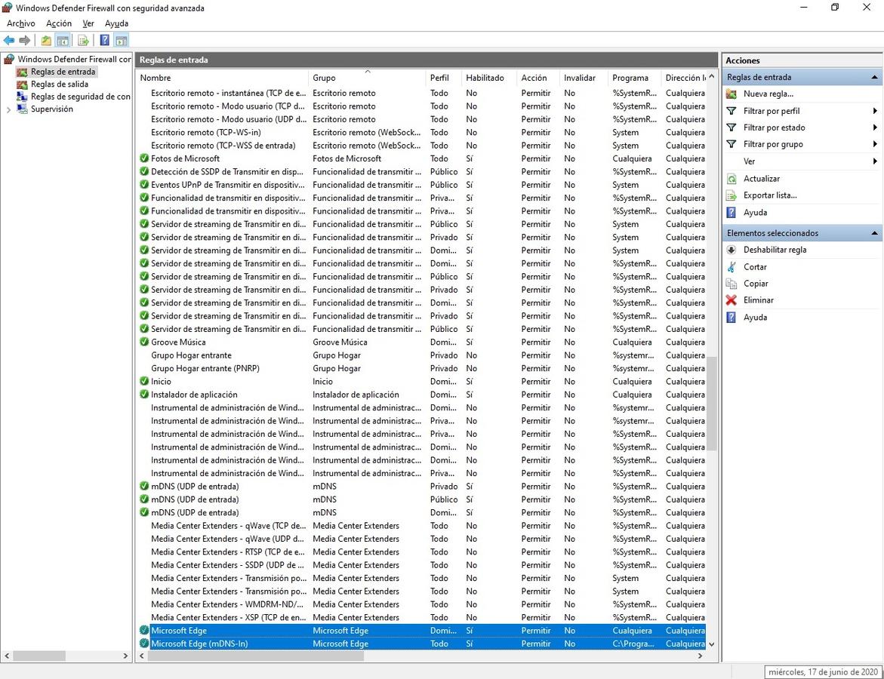Click the blue help toolbar icon
Viewport: 884px width, 679px height.
pos(105,40)
